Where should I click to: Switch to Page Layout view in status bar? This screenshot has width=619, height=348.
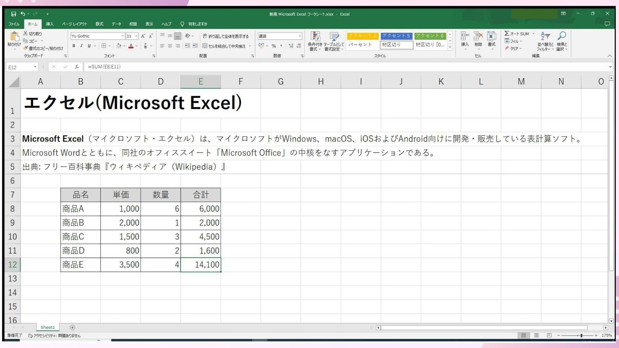click(x=536, y=335)
